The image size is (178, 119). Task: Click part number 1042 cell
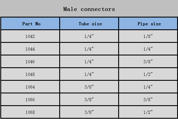tap(30, 37)
